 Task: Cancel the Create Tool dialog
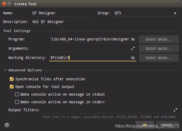[x=167, y=125]
